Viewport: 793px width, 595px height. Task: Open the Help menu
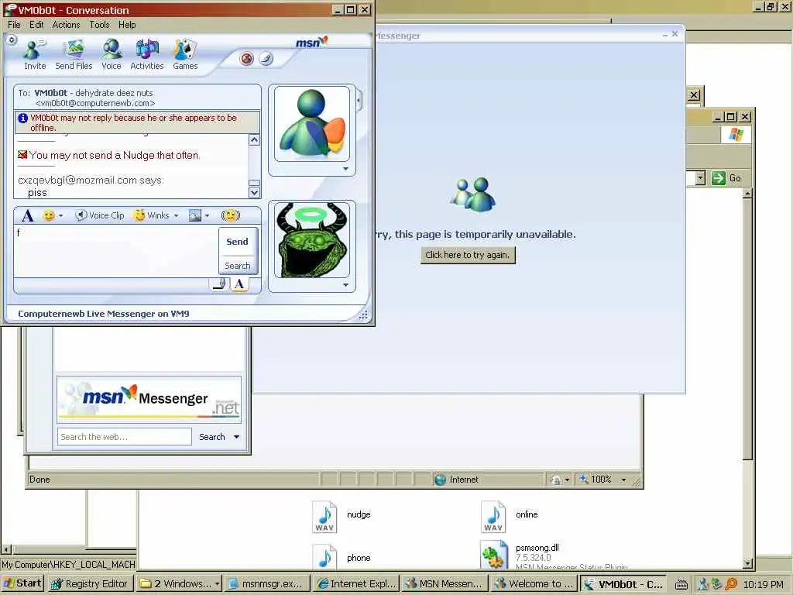[128, 25]
